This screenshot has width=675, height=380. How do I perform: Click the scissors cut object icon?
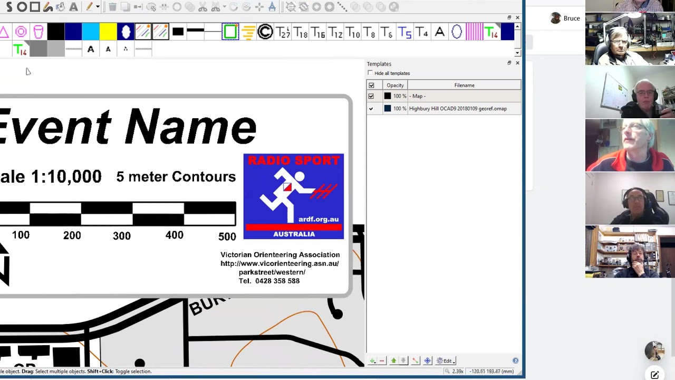click(x=202, y=7)
